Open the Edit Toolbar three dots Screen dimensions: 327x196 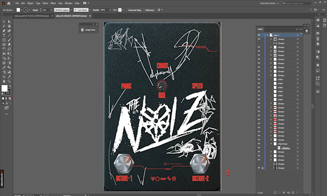pos(6,114)
